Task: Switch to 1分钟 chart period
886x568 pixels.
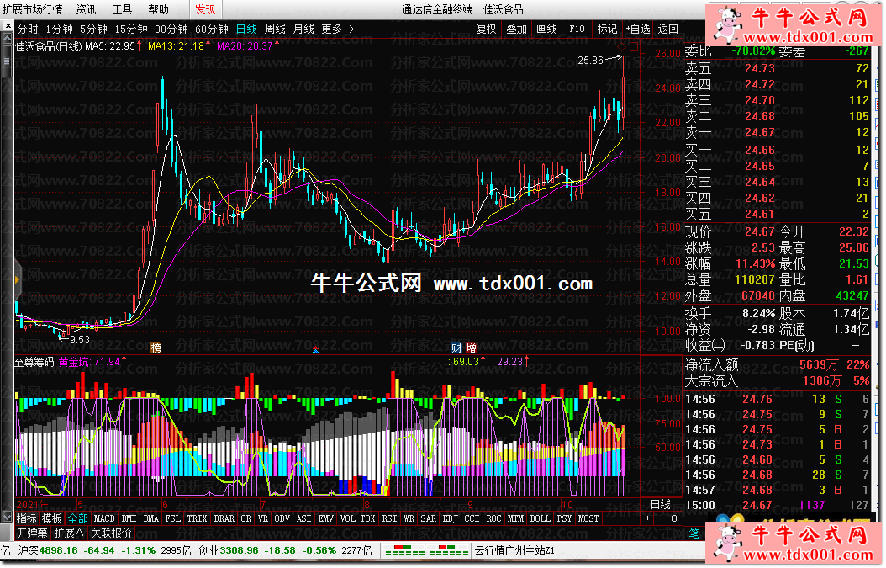Action: pos(60,29)
